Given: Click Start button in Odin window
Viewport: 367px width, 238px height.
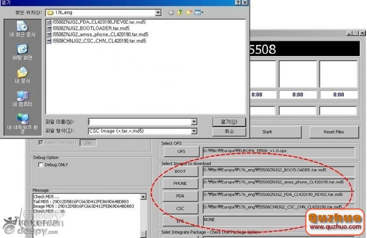Looking at the screenshot, I should (x=276, y=132).
